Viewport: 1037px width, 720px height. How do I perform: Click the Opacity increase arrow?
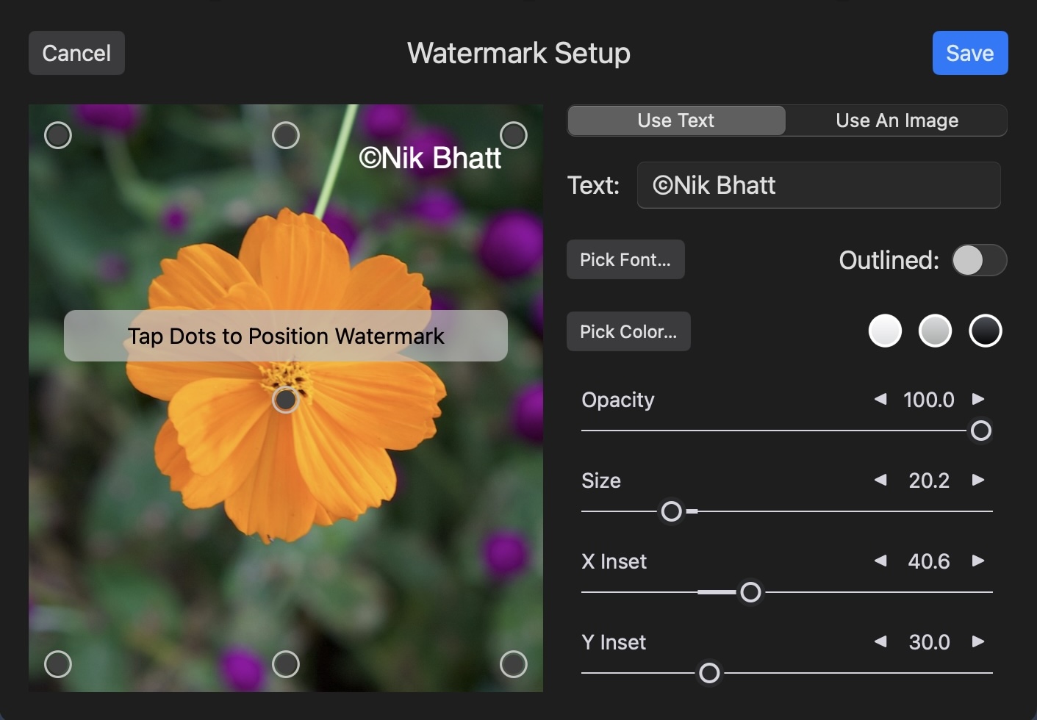pyautogui.click(x=978, y=399)
